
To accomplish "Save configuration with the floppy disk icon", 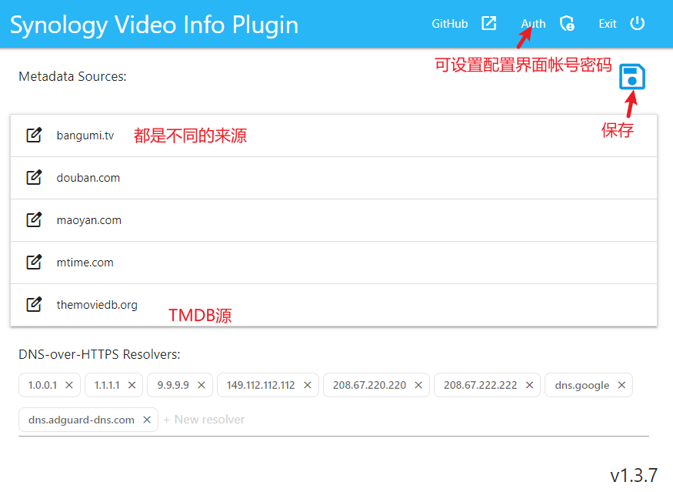I will pos(631,77).
